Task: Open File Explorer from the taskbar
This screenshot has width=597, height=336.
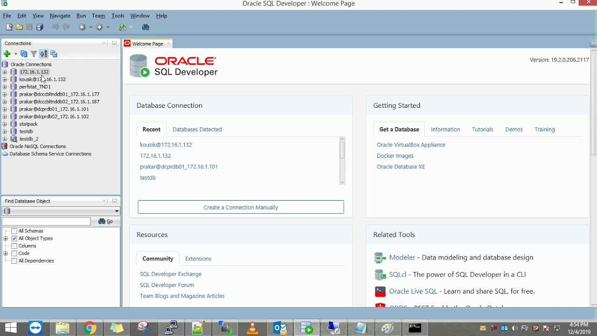Action: pyautogui.click(x=63, y=328)
